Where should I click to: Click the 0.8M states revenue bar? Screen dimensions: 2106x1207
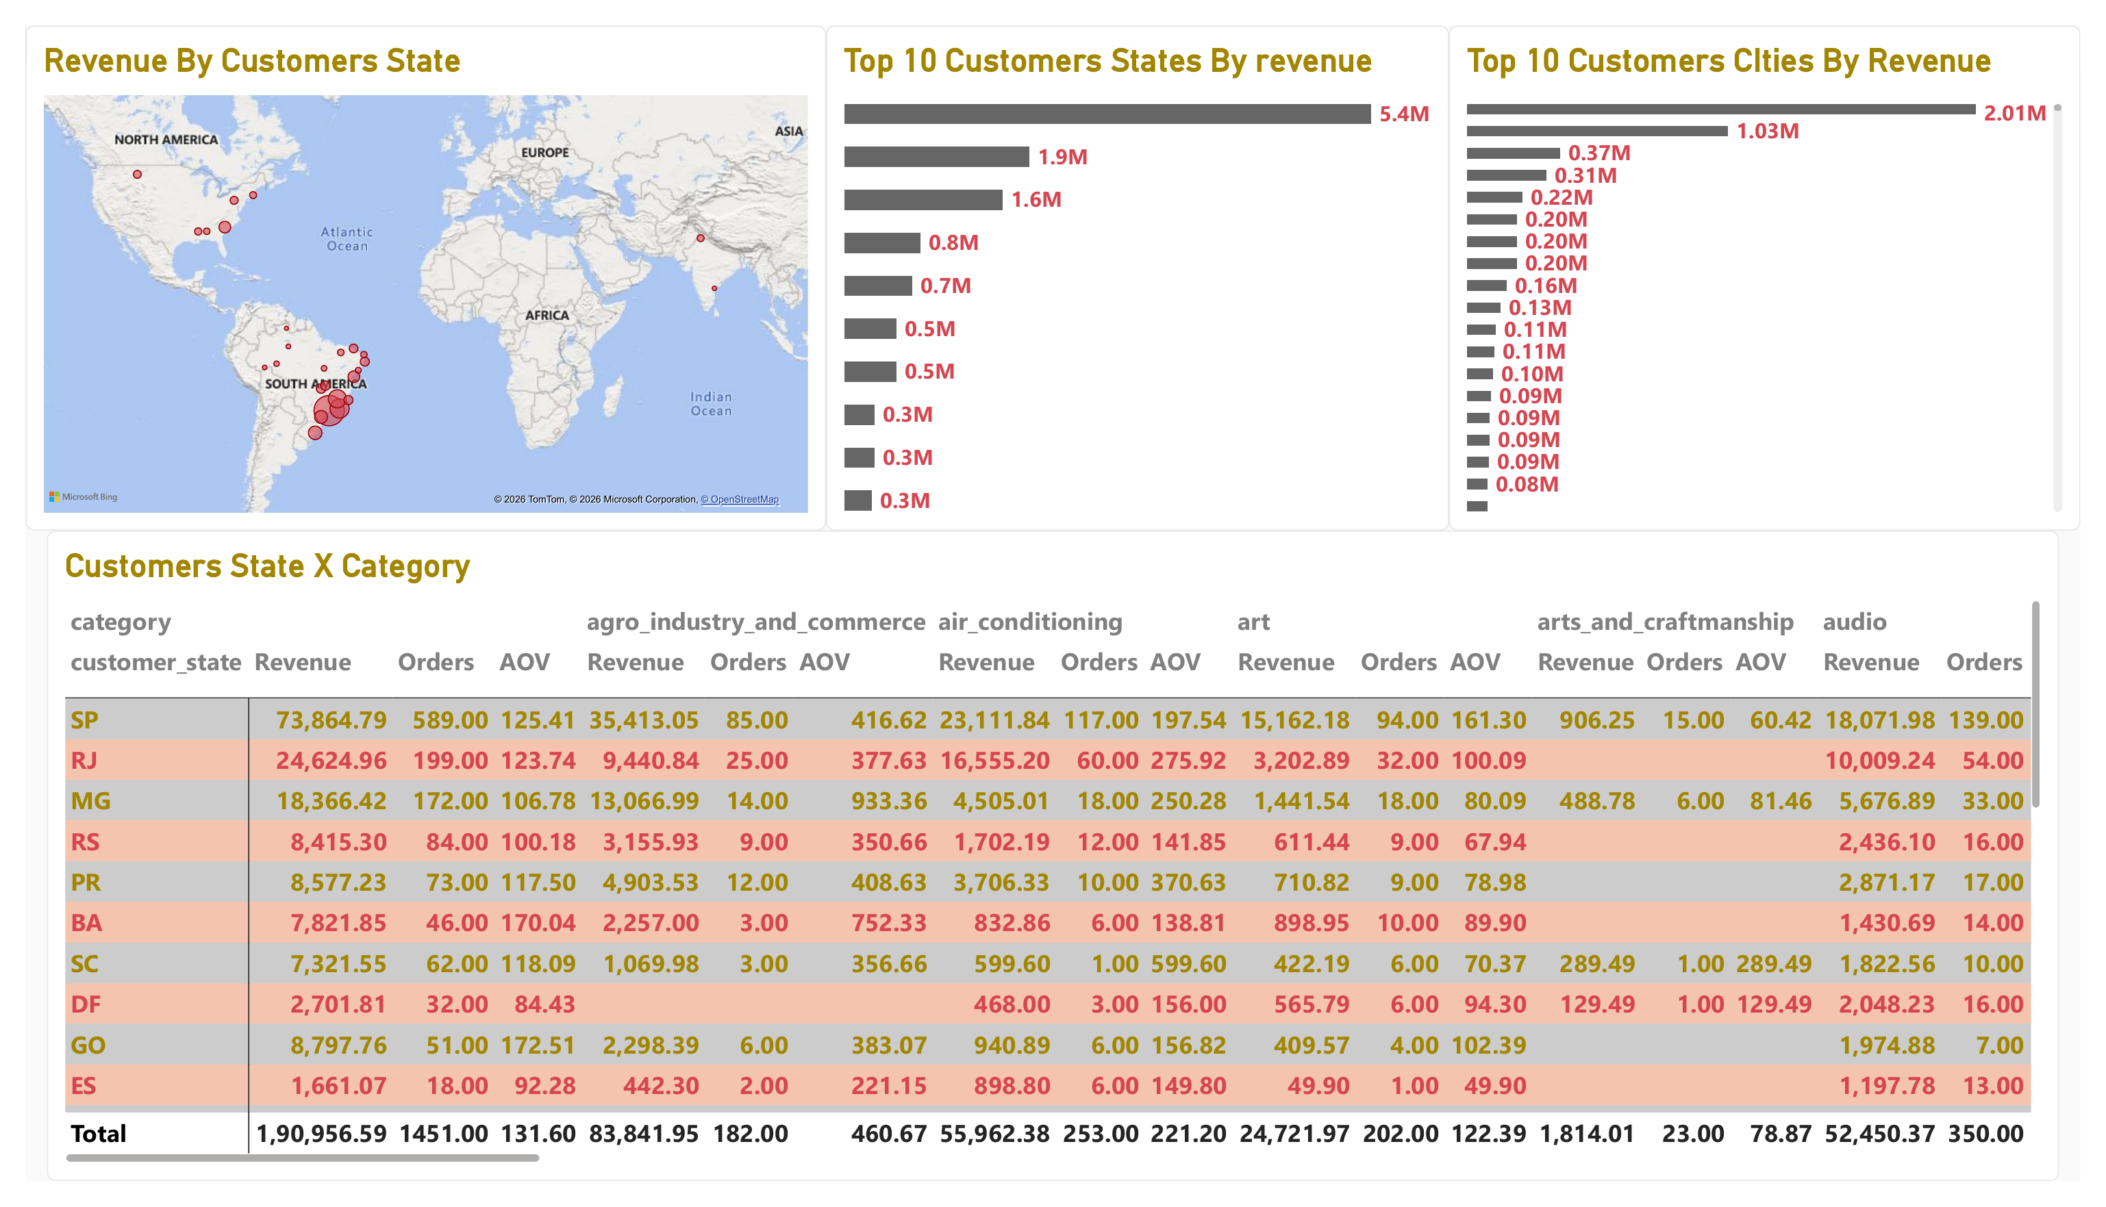point(881,243)
